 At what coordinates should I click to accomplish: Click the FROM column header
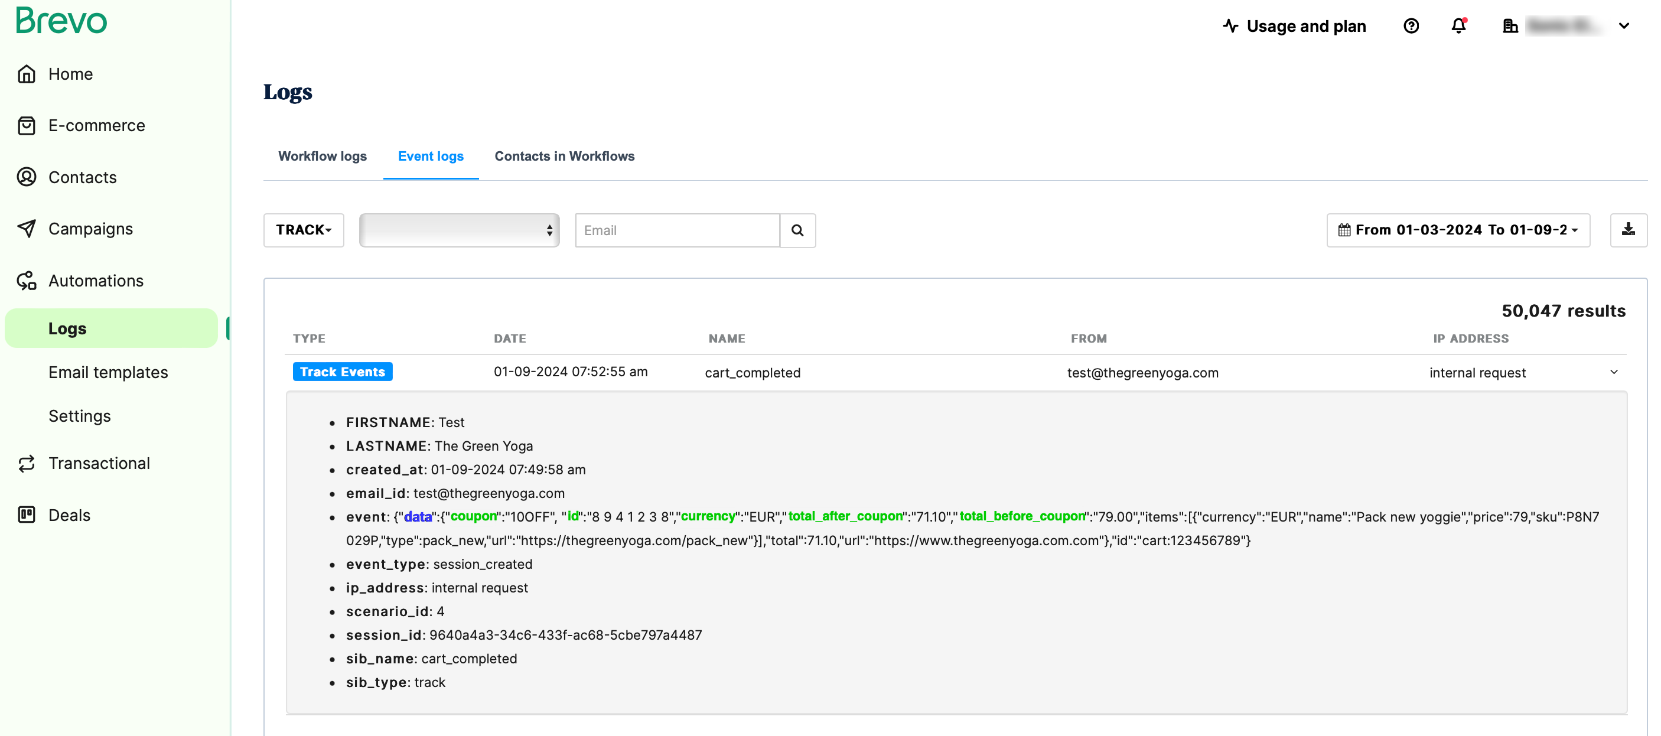click(1089, 338)
